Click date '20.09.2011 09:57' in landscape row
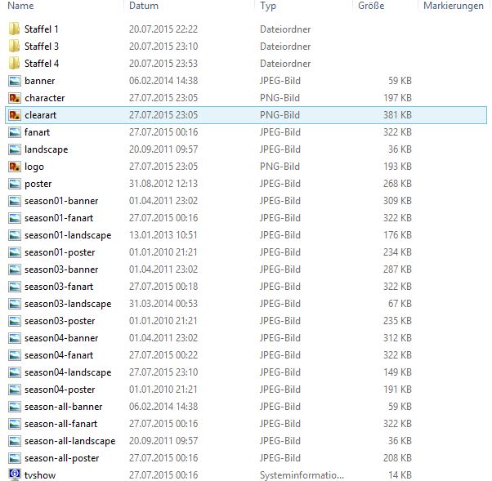The width and height of the screenshot is (492, 481). [x=163, y=149]
